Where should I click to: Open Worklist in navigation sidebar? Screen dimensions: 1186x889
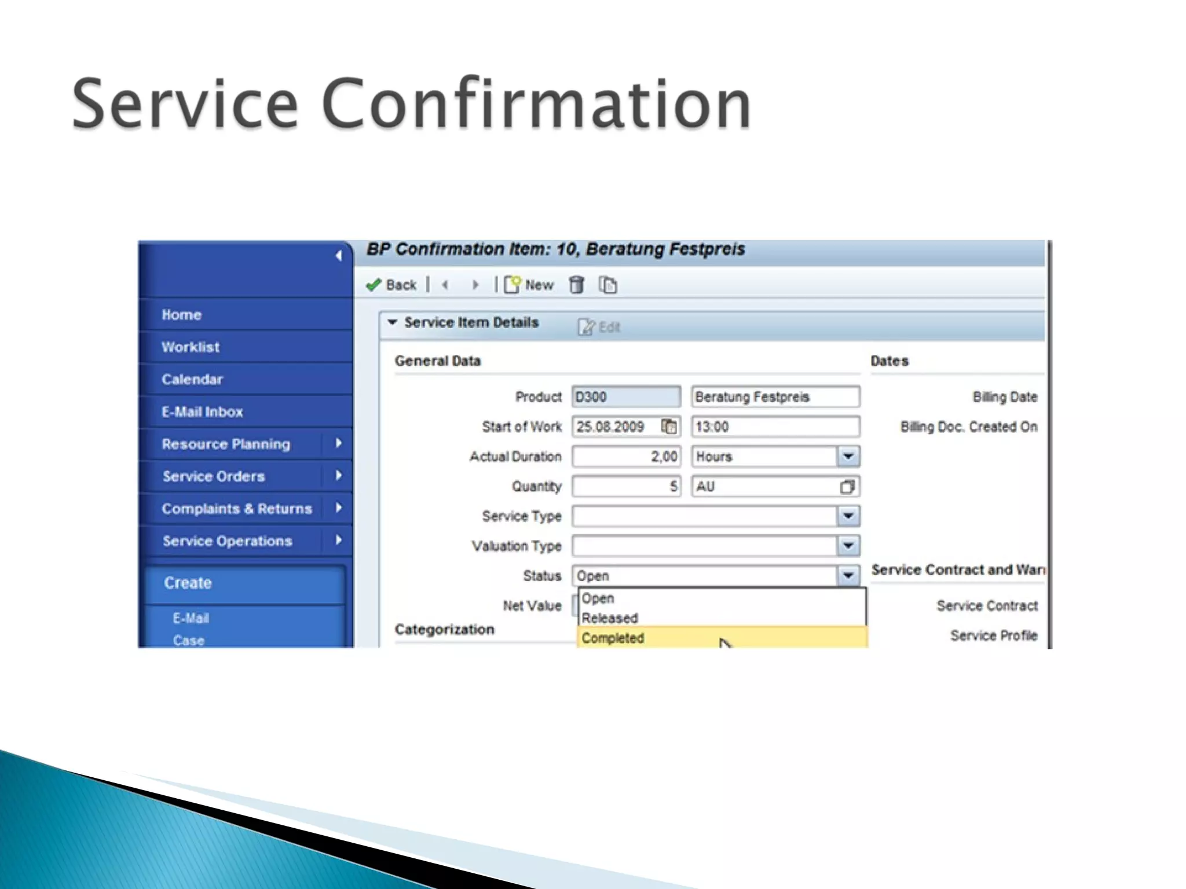[x=191, y=347]
